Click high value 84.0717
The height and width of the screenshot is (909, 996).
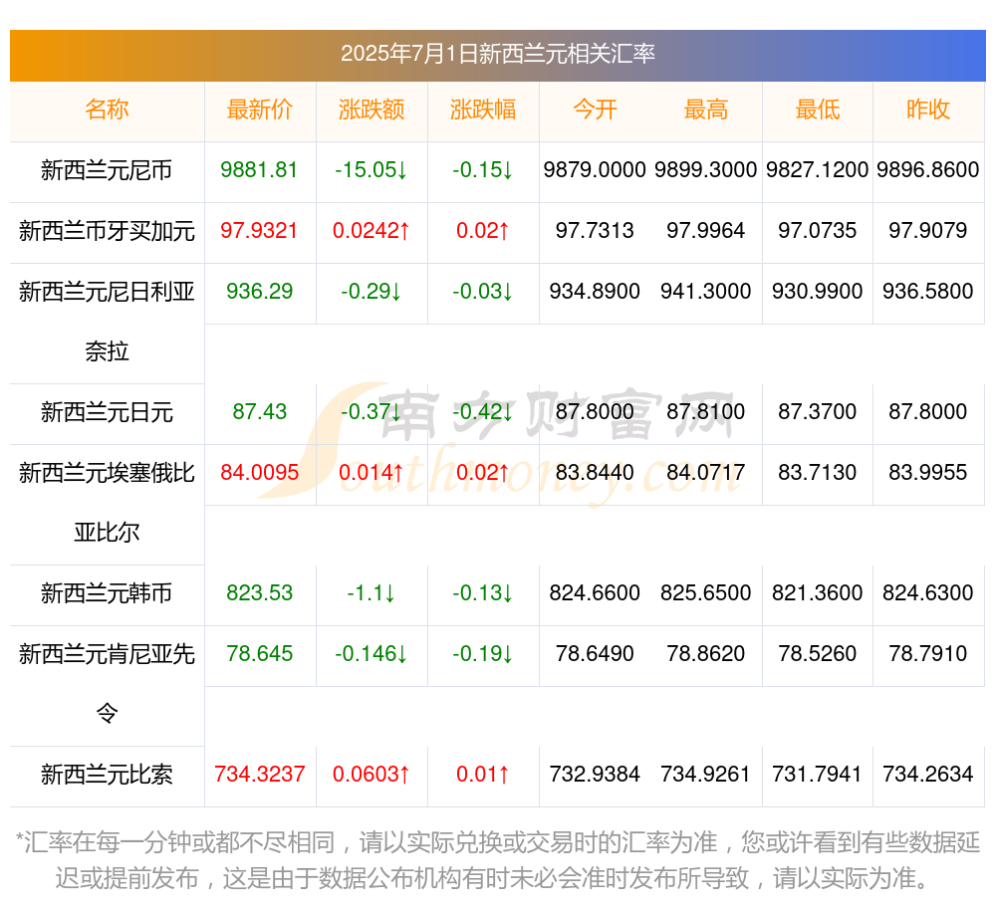click(x=706, y=472)
